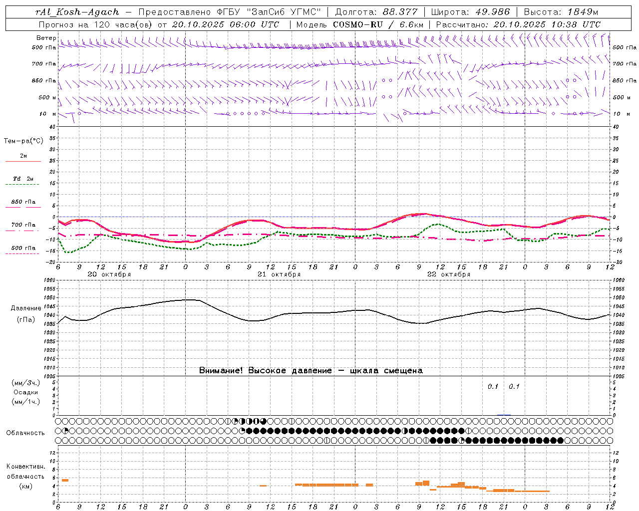Select the provider text ФГБУ "ЗапСиб УГМС"
This screenshot has height=511, width=639.
pos(270,12)
